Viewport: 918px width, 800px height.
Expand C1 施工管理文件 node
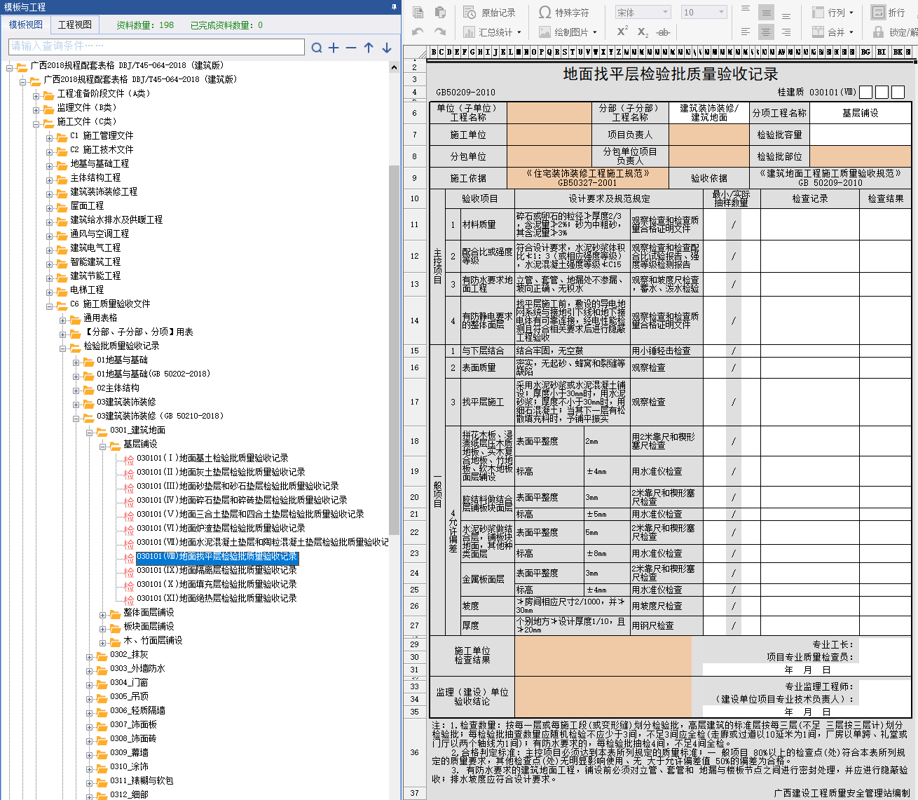pos(50,137)
